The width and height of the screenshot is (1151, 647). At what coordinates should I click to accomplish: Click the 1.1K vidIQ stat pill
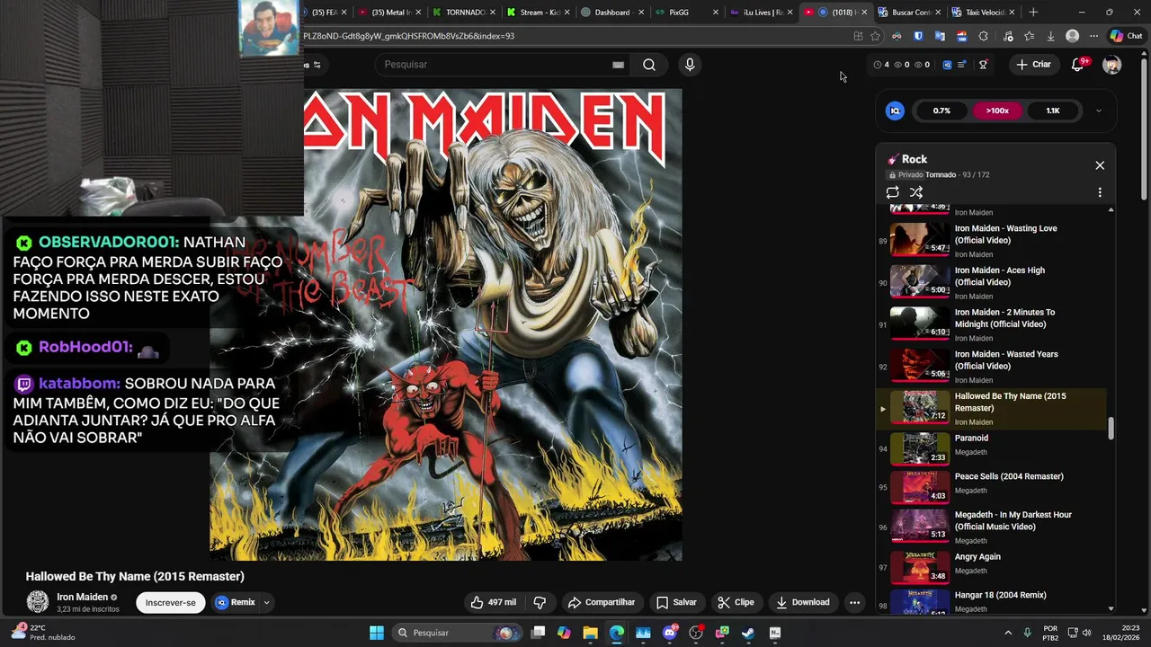(1053, 111)
